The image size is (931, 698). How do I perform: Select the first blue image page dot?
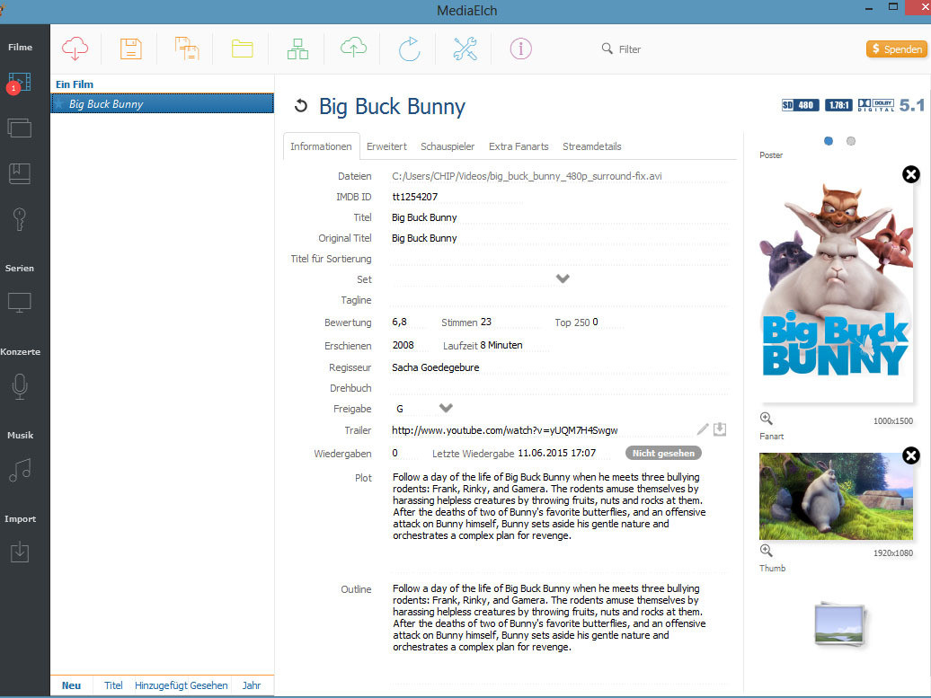(829, 141)
